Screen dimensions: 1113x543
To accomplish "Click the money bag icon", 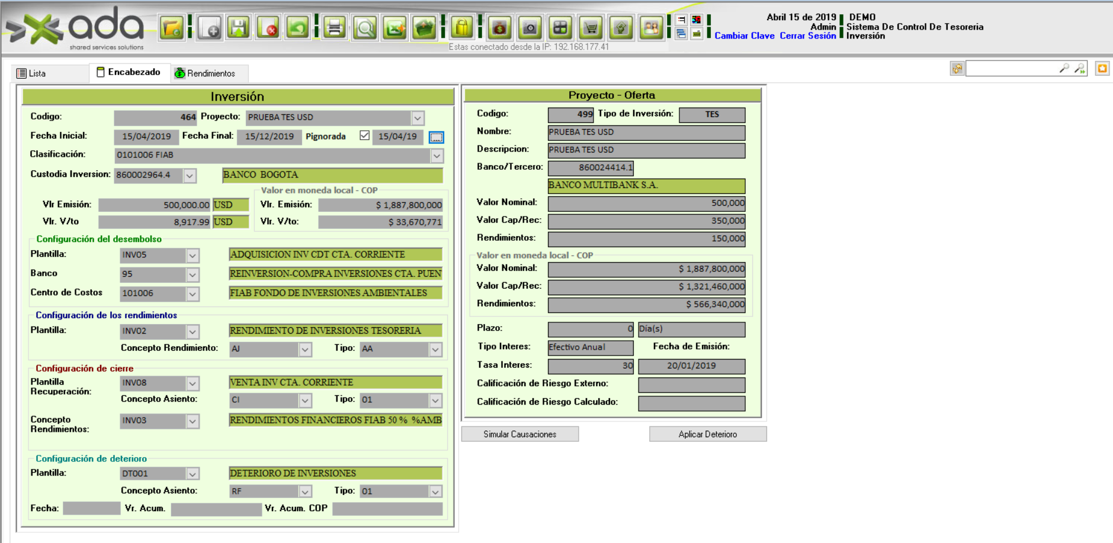I will click(x=500, y=28).
